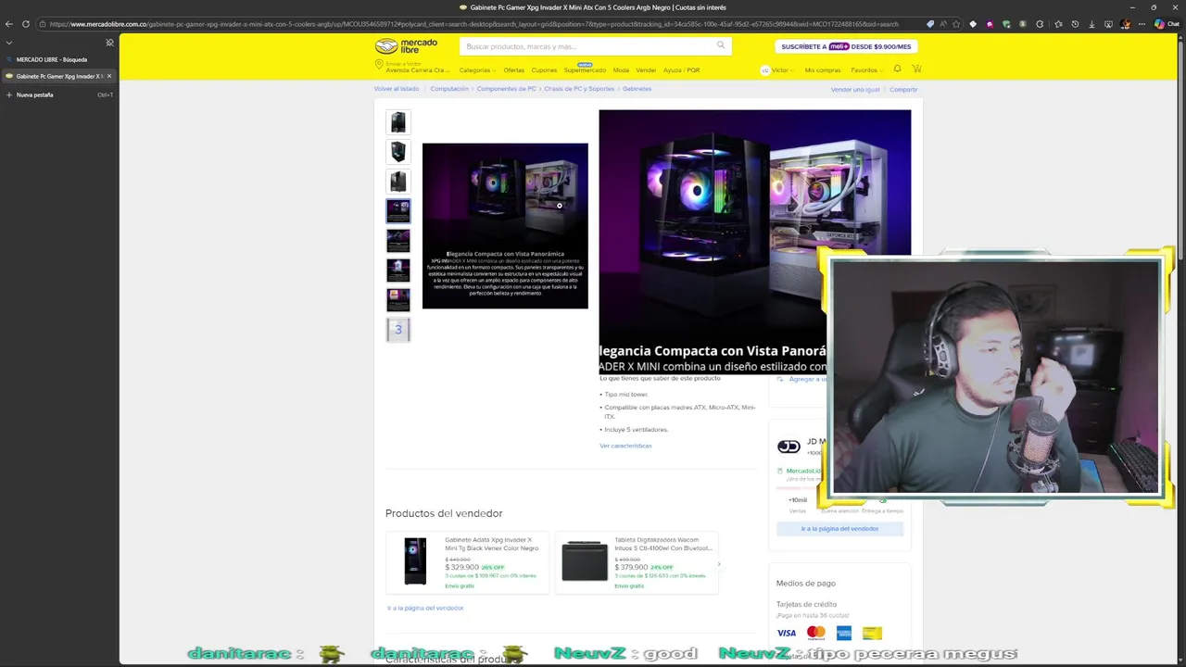Screen dimensions: 1186x667
Task: Open the shopping cart icon
Action: click(x=916, y=69)
